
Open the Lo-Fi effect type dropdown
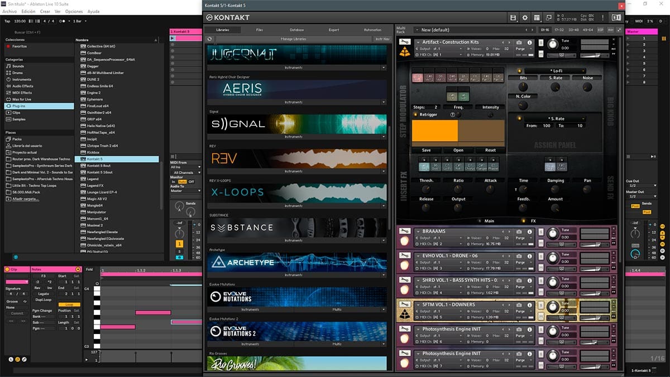(555, 71)
